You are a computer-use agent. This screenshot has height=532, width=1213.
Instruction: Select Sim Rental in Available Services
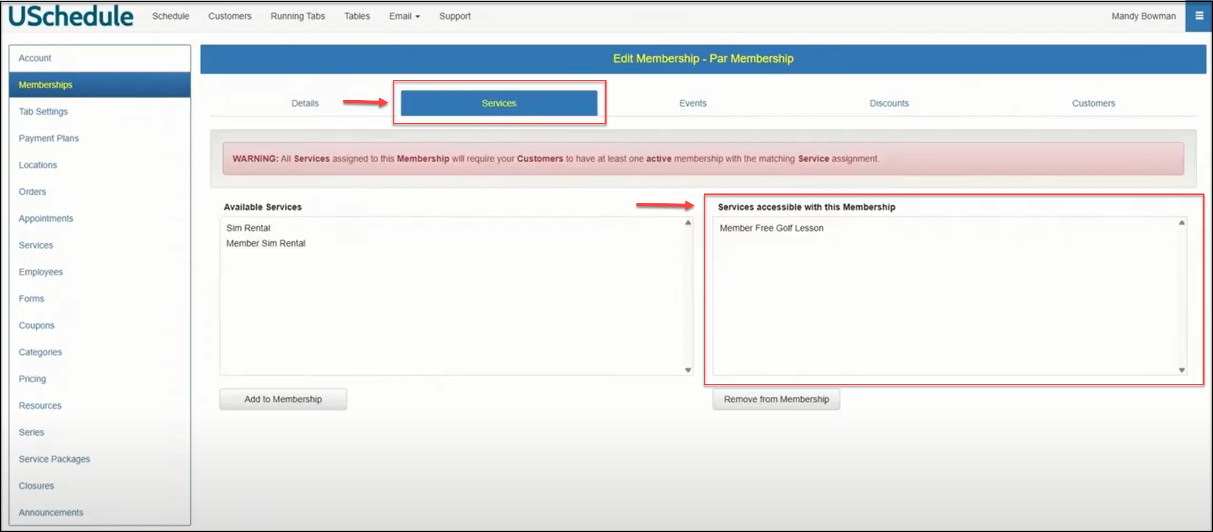[x=248, y=228]
